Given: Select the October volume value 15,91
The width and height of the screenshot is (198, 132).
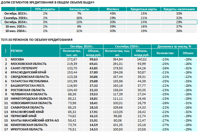Looking at the screenshot, I should tap(93, 121).
